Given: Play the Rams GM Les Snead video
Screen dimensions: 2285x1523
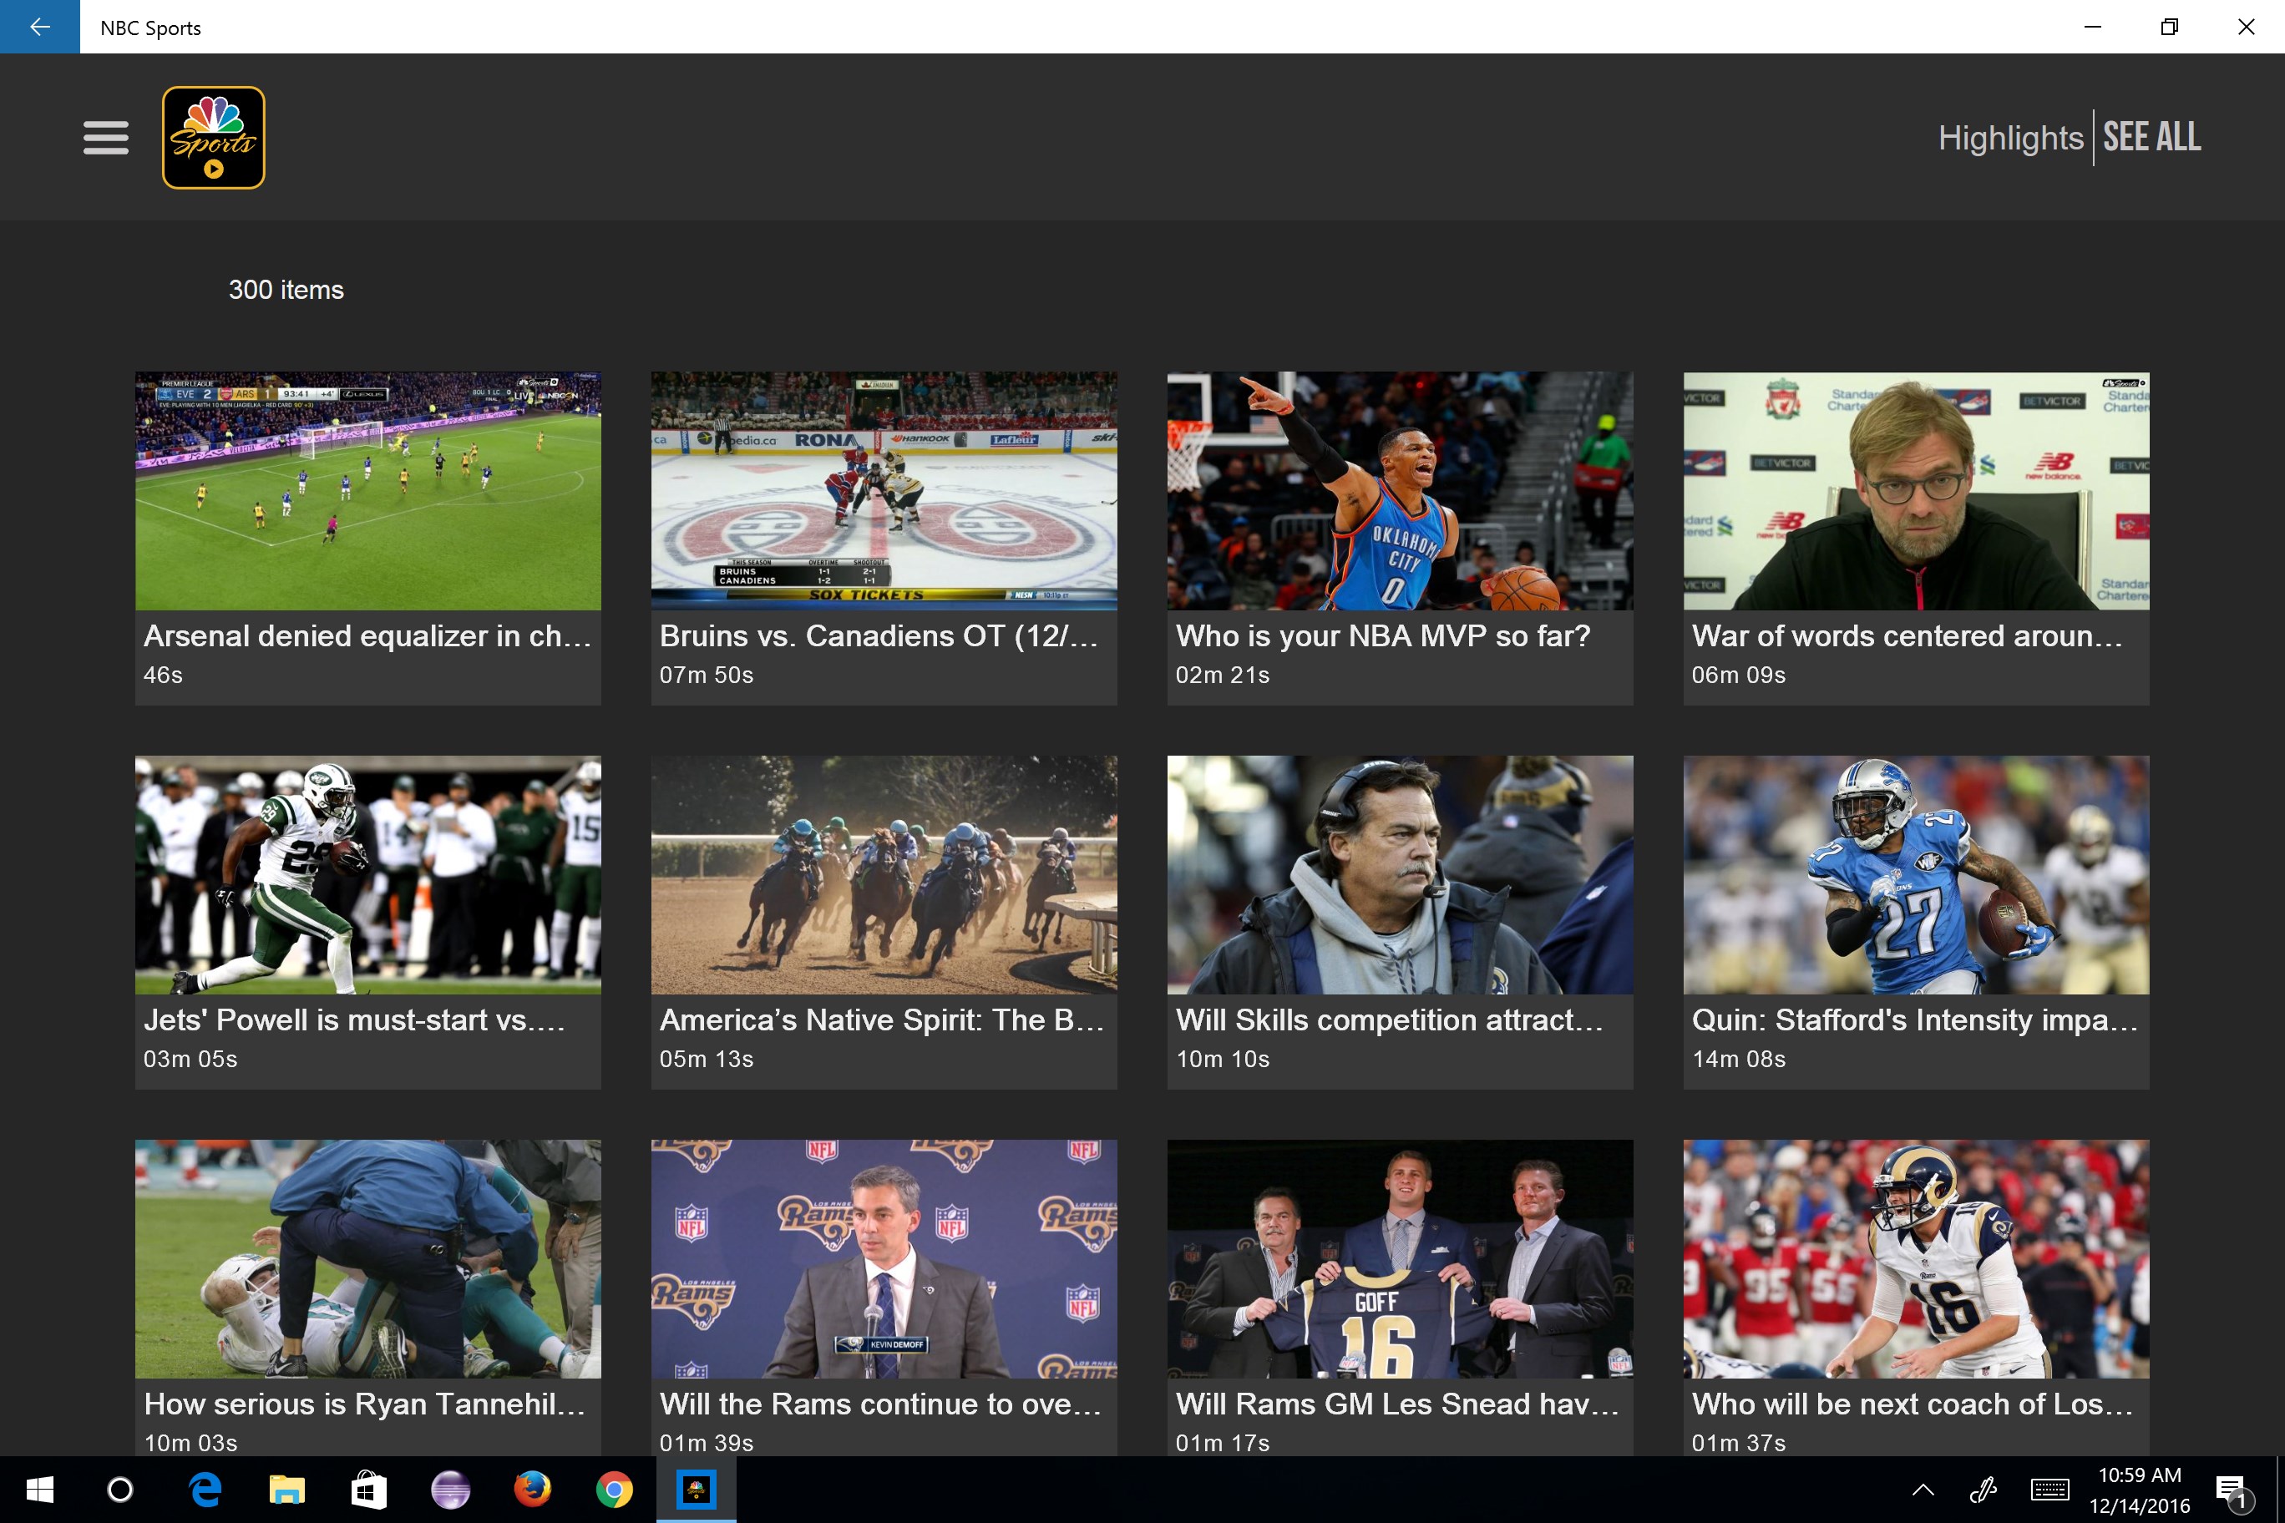Looking at the screenshot, I should pyautogui.click(x=1399, y=1259).
